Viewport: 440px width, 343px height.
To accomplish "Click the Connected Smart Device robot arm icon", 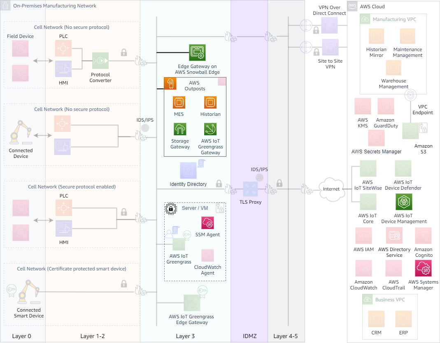I will pos(29,292).
